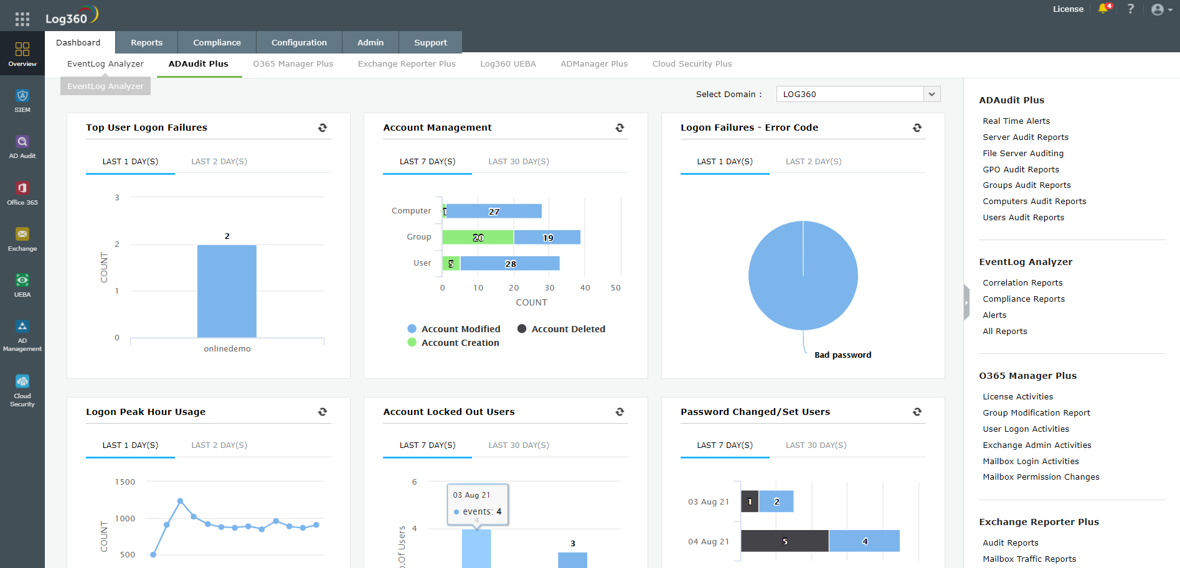Open Mailbox Traffic Reports link
Image resolution: width=1180 pixels, height=568 pixels.
1029,559
